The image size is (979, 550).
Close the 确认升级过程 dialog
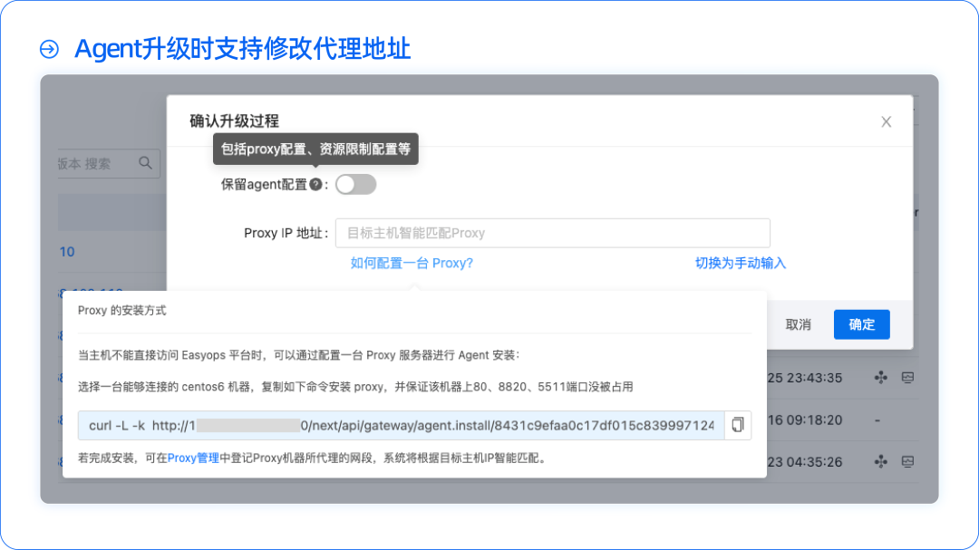[x=886, y=121]
